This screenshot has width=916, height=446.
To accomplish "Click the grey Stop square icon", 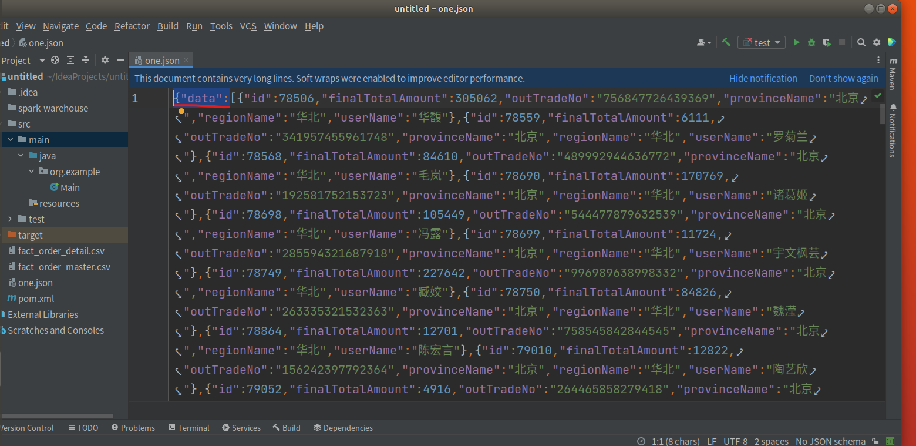I will point(842,42).
